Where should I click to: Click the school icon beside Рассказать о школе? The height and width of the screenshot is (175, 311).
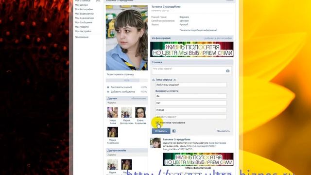coord(108,87)
